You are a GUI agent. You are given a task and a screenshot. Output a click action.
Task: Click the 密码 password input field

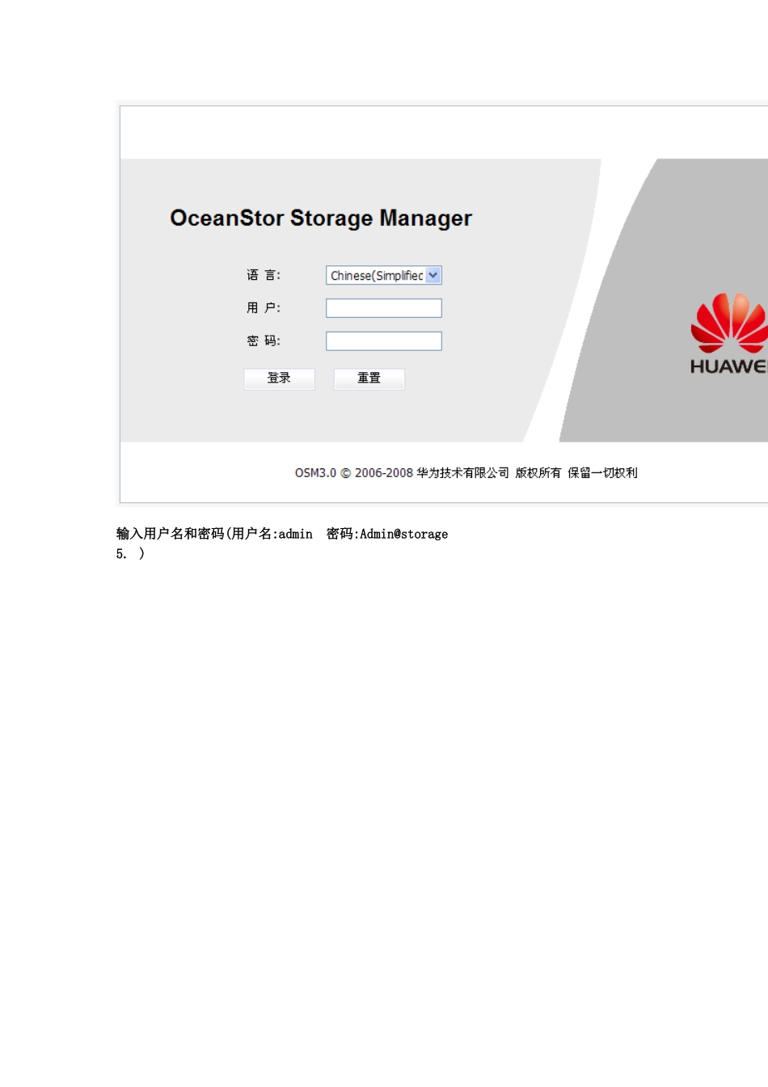[x=384, y=341]
